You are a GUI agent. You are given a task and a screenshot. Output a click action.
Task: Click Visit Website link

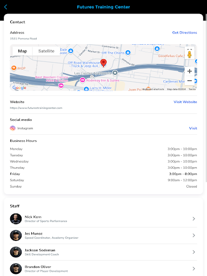point(185,102)
